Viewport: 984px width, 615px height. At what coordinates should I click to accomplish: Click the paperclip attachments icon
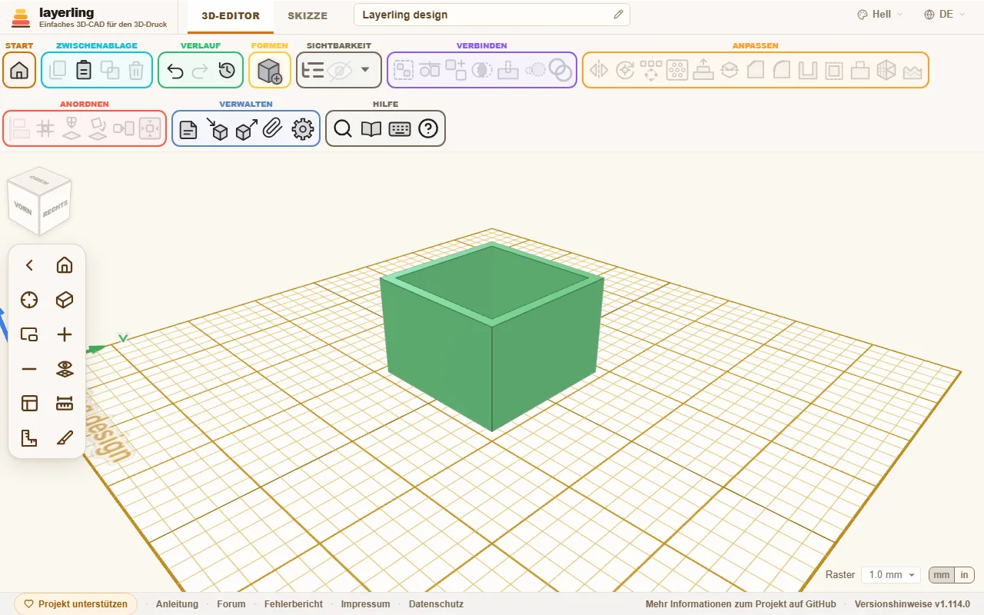coord(273,129)
